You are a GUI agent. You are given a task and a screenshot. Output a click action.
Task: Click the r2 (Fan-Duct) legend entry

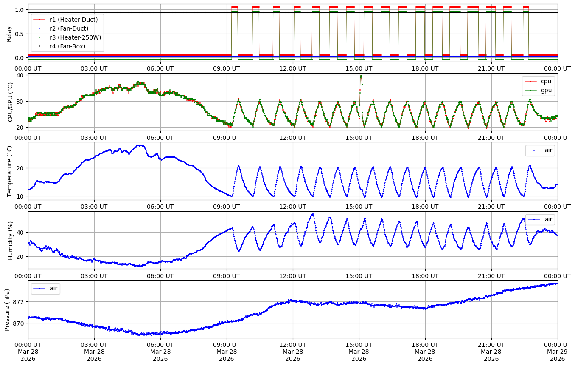coord(69,28)
